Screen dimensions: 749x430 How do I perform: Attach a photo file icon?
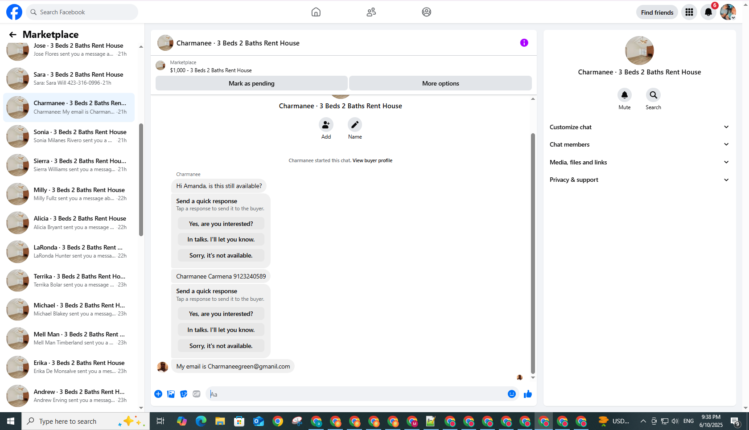(x=171, y=394)
